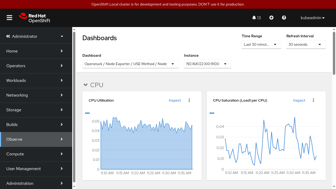Toggle the hamburger navigation menu

(x=9, y=18)
